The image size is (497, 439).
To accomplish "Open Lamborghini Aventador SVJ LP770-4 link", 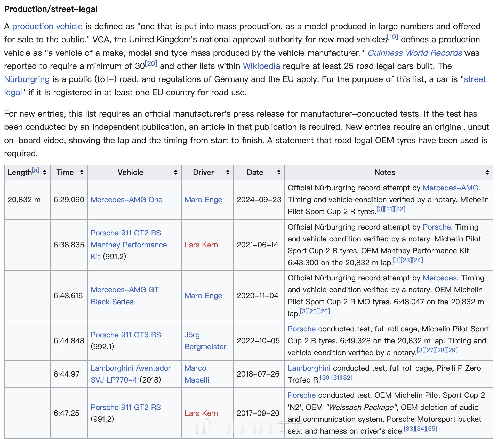I will point(131,368).
